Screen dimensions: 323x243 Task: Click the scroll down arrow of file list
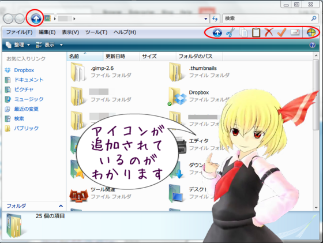(x=316, y=208)
